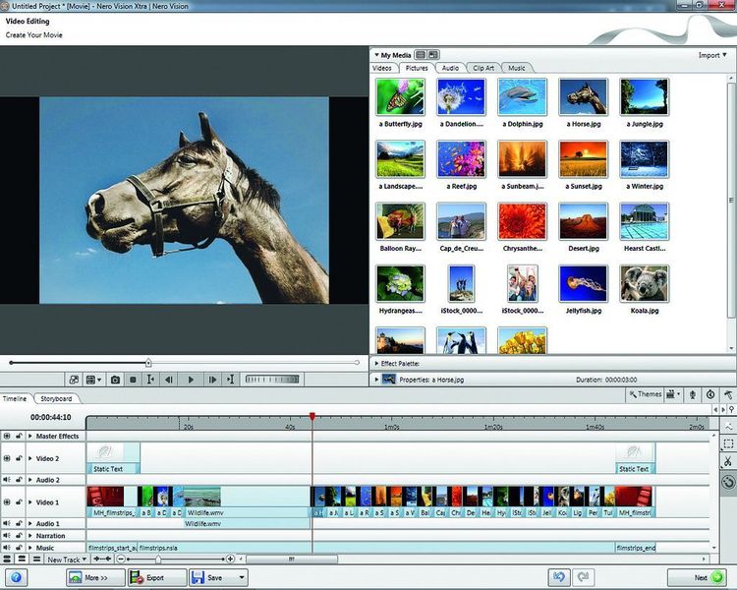Mute the Audio 1 track
Screen dimensions: 737x590
[x=7, y=524]
